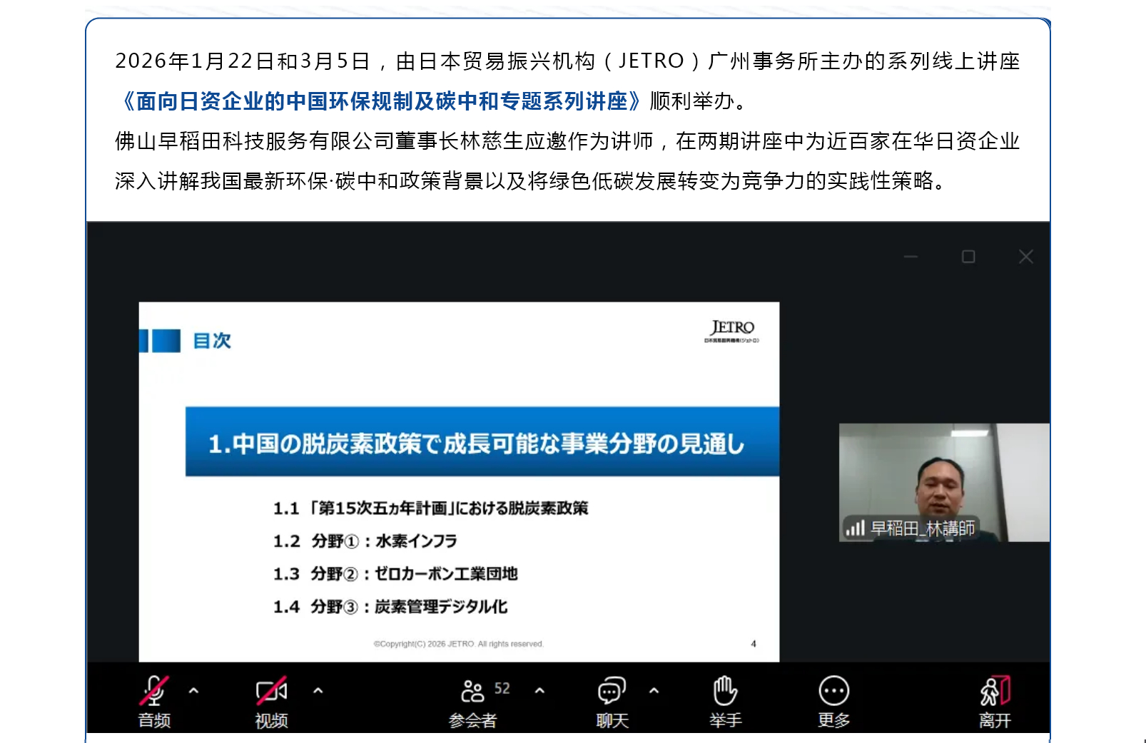Leave the meeting

(x=995, y=690)
